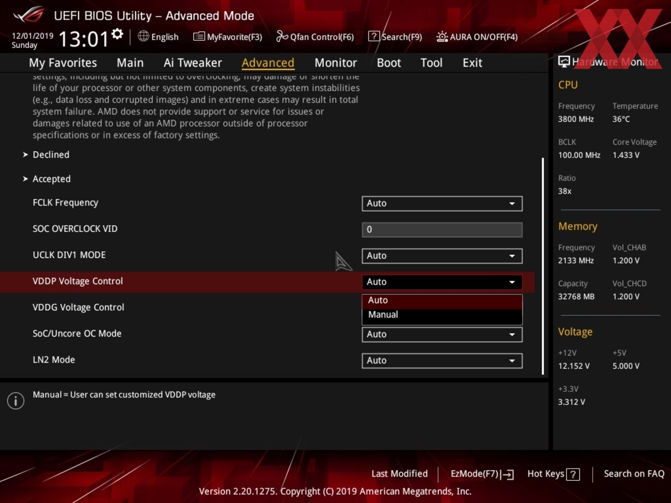Open UCLK DIV1 MODE dropdown
Screen dimensions: 671x503
[442, 255]
